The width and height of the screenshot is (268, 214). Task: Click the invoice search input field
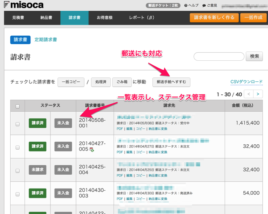pyautogui.click(x=218, y=56)
